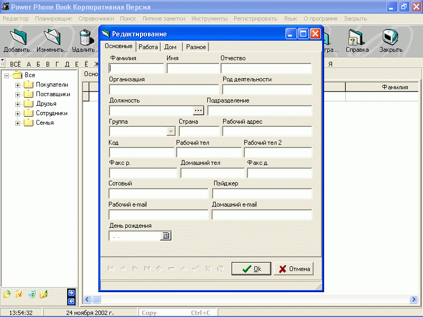Switch to the Дом tab
Screen dimensions: 423x317
click(170, 47)
